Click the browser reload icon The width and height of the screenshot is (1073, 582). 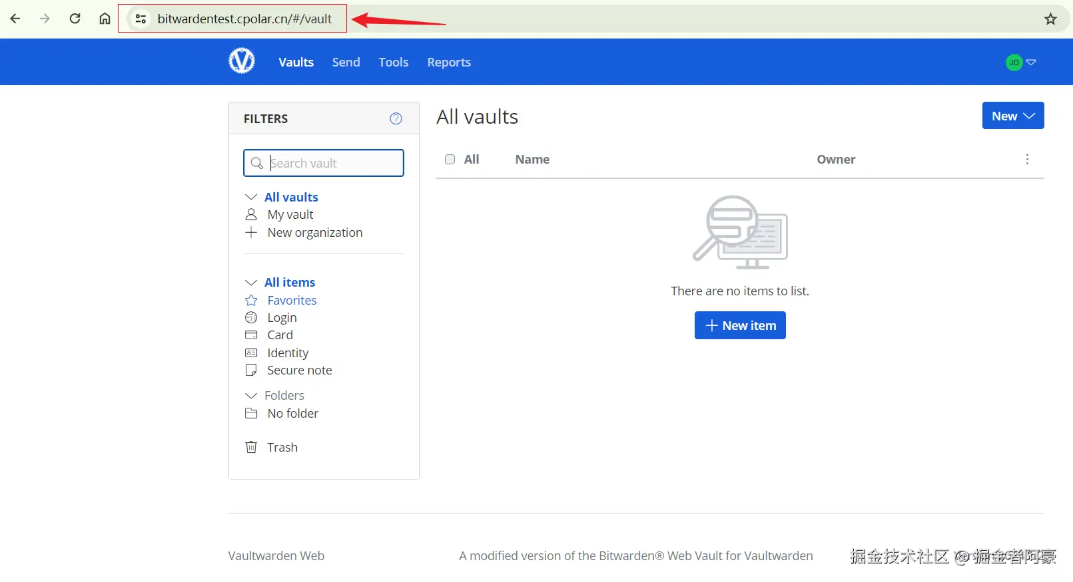(75, 19)
